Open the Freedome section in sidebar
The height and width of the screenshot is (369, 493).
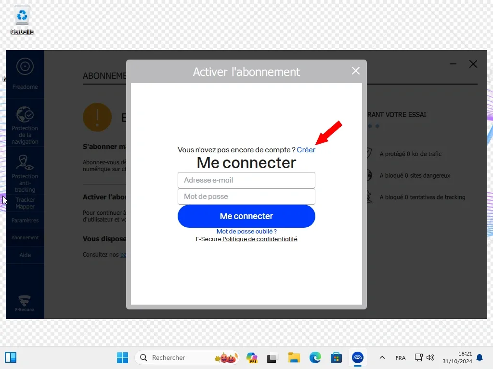pos(25,74)
